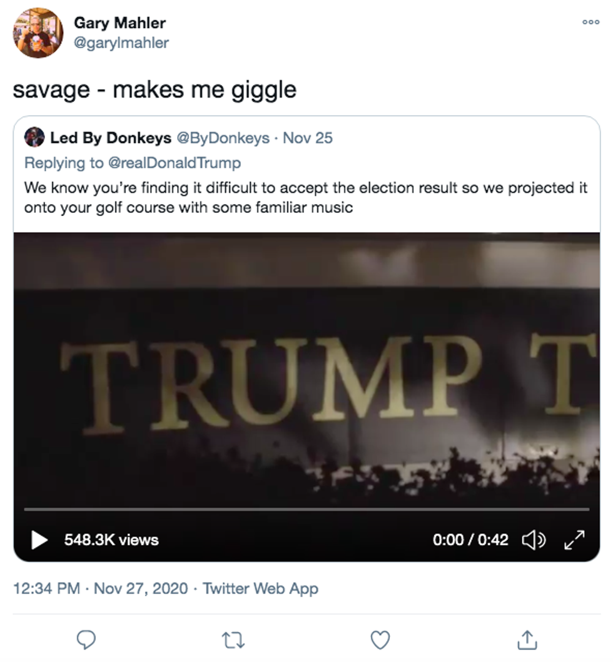Open Gary Mahler's profile picture
Screen dimensions: 613x662
38,33
